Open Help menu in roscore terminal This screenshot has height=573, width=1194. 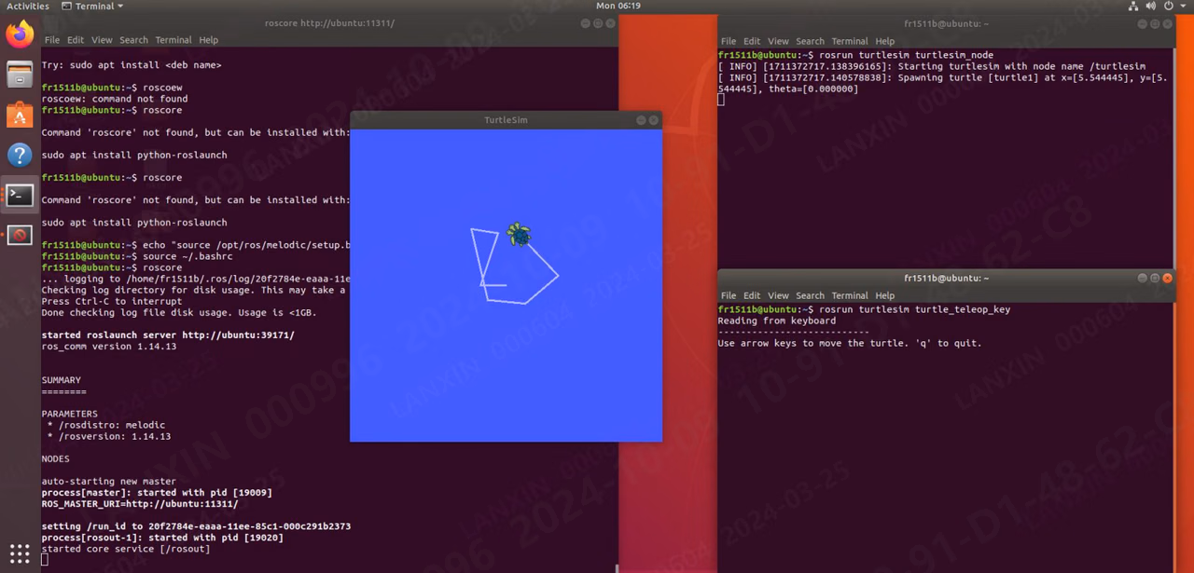209,40
